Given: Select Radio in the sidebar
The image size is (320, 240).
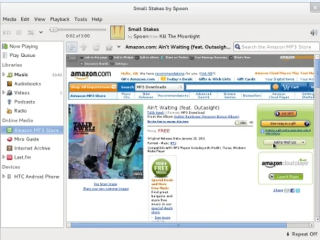Looking at the screenshot, I should click(x=20, y=111).
